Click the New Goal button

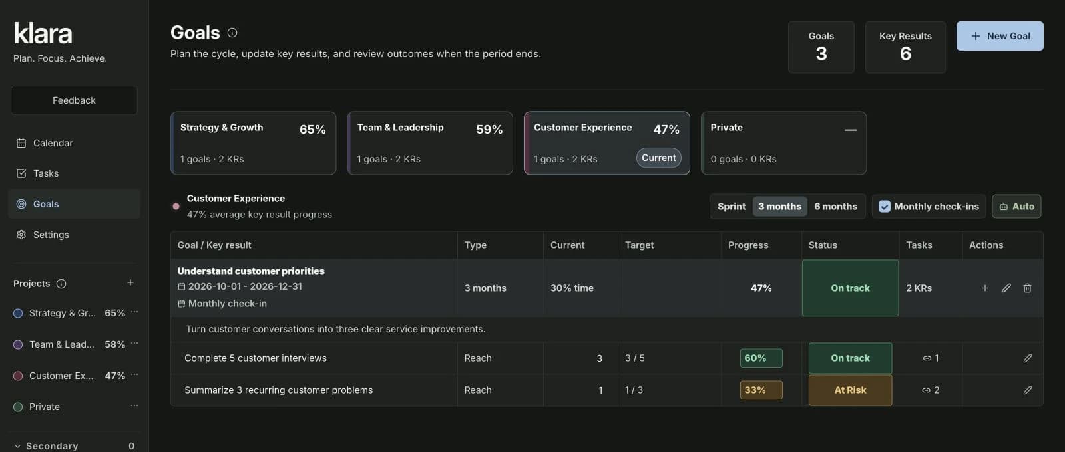point(1000,36)
